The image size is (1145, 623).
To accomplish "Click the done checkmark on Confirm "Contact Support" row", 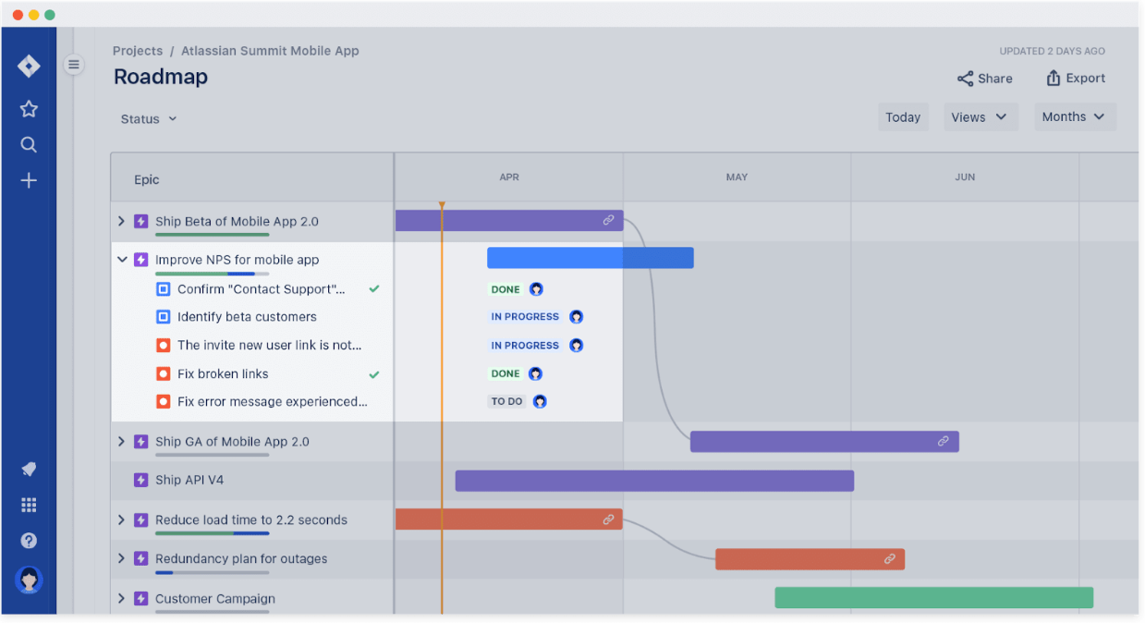I will tap(374, 289).
